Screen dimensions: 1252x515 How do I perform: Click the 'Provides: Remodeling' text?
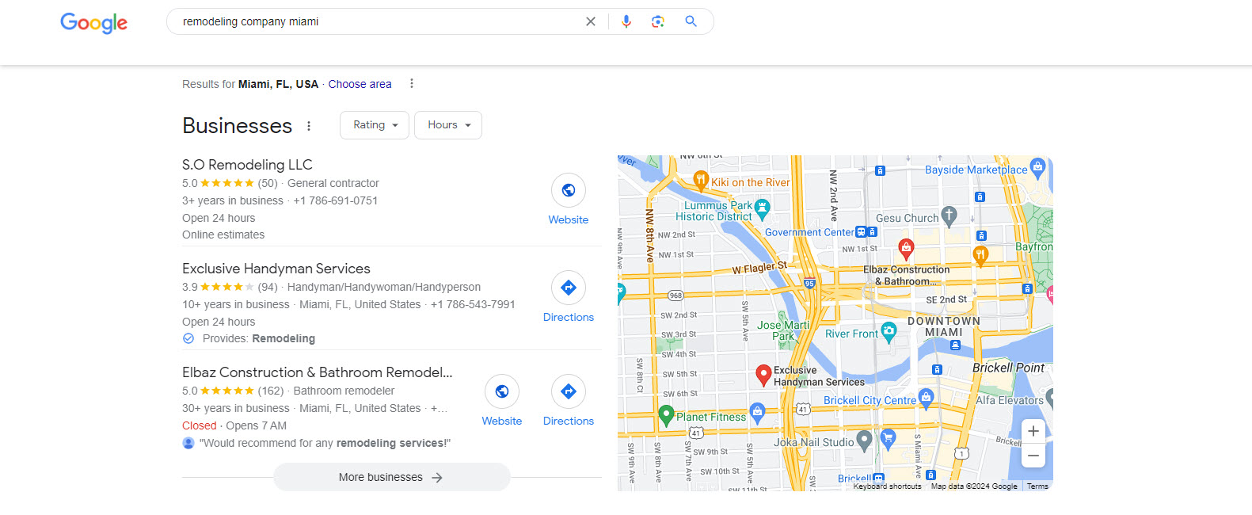pos(259,338)
